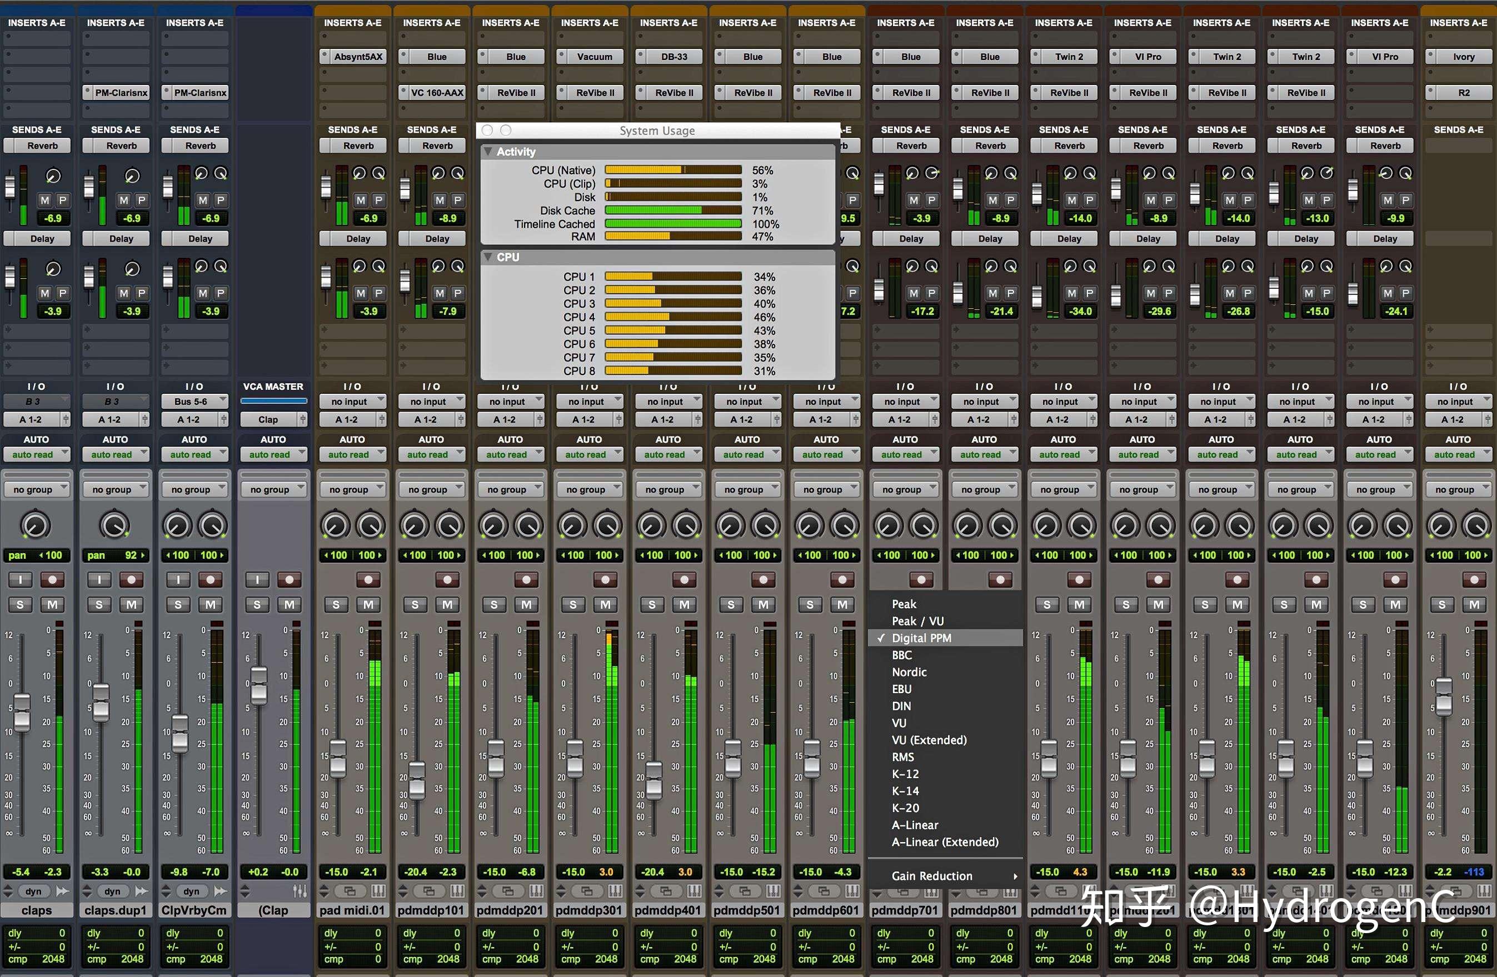Mute the pad midi.01 track

(368, 605)
